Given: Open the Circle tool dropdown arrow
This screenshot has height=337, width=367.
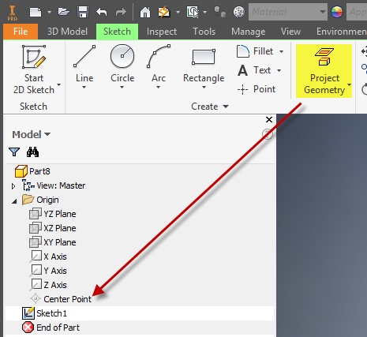Looking at the screenshot, I should click(122, 88).
